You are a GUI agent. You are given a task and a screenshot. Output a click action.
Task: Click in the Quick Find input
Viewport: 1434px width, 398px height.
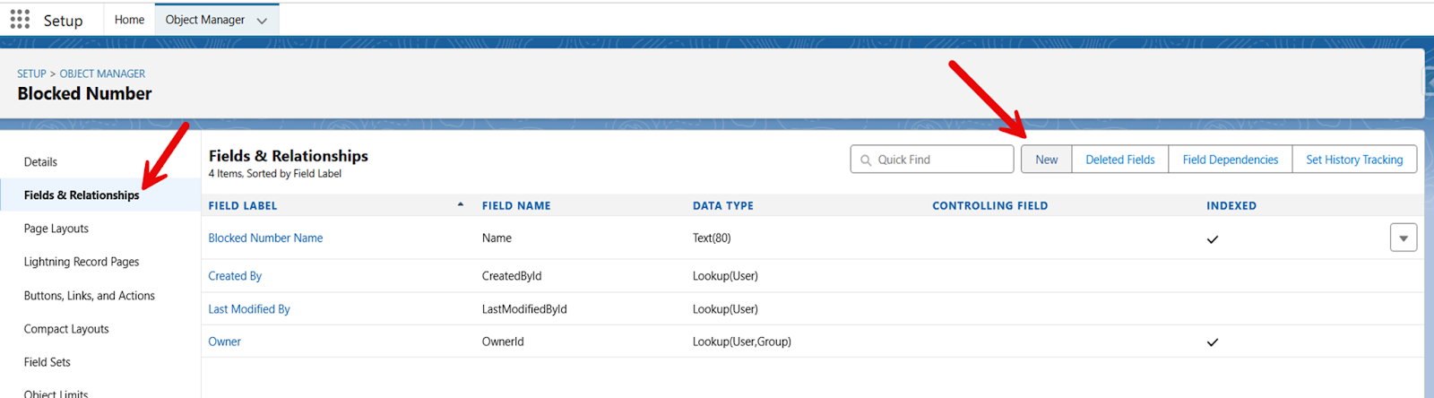pos(932,160)
